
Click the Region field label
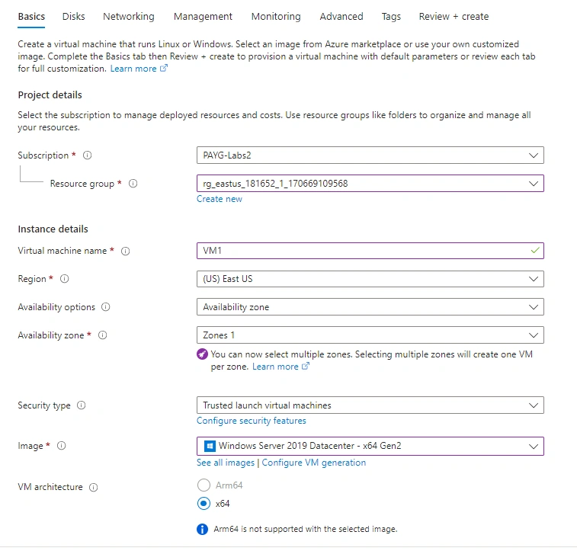click(32, 279)
